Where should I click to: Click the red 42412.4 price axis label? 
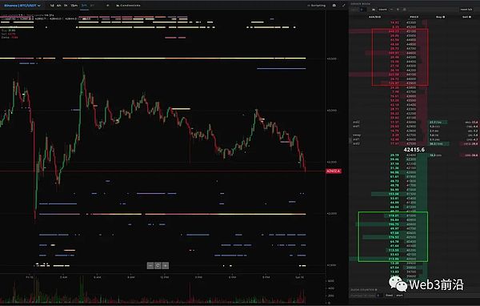point(334,171)
